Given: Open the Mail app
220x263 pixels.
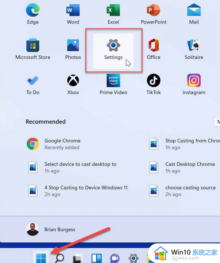Looking at the screenshot, I should click(x=194, y=14).
